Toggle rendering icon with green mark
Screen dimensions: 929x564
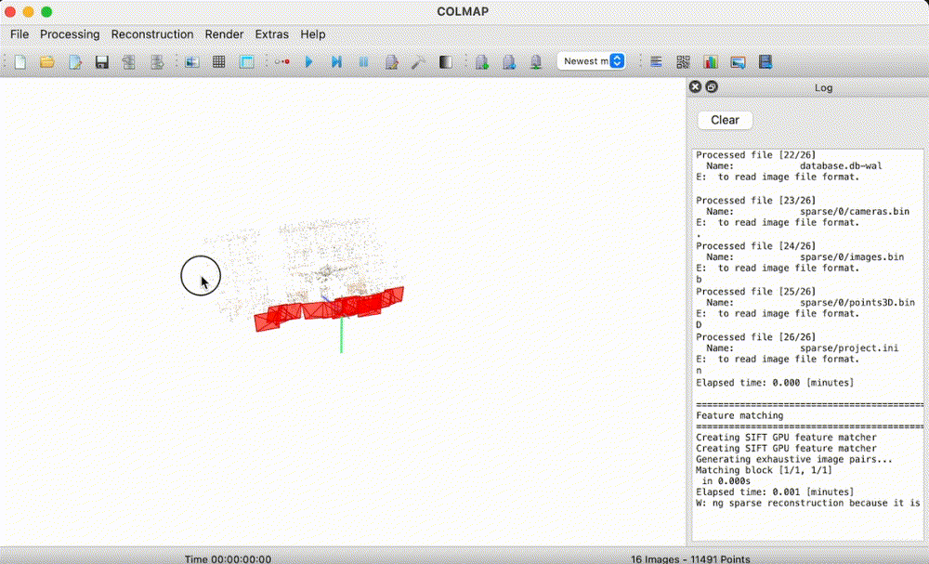coord(481,61)
